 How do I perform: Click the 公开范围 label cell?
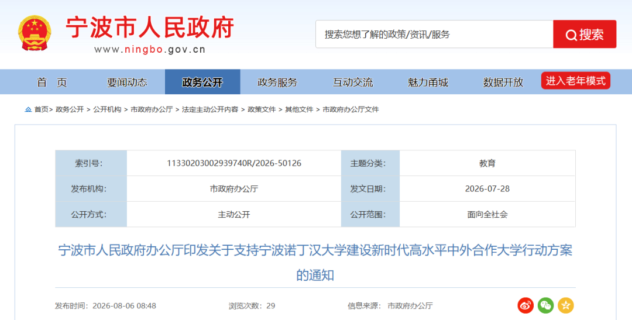[370, 215]
